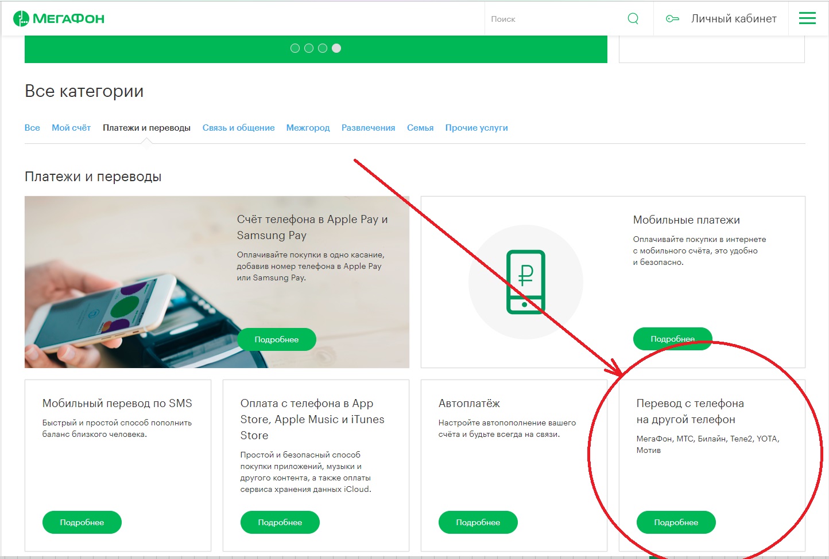
Task: Select the fourth carousel dot
Action: click(x=336, y=48)
